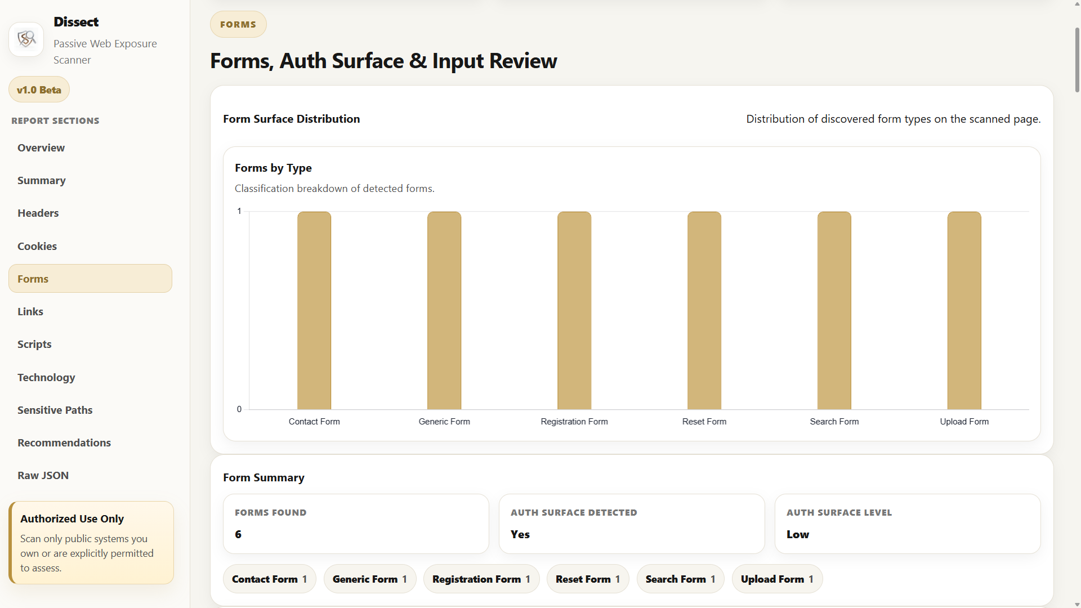This screenshot has height=608, width=1081.
Task: Click the Upload Form axis label
Action: pyautogui.click(x=964, y=422)
